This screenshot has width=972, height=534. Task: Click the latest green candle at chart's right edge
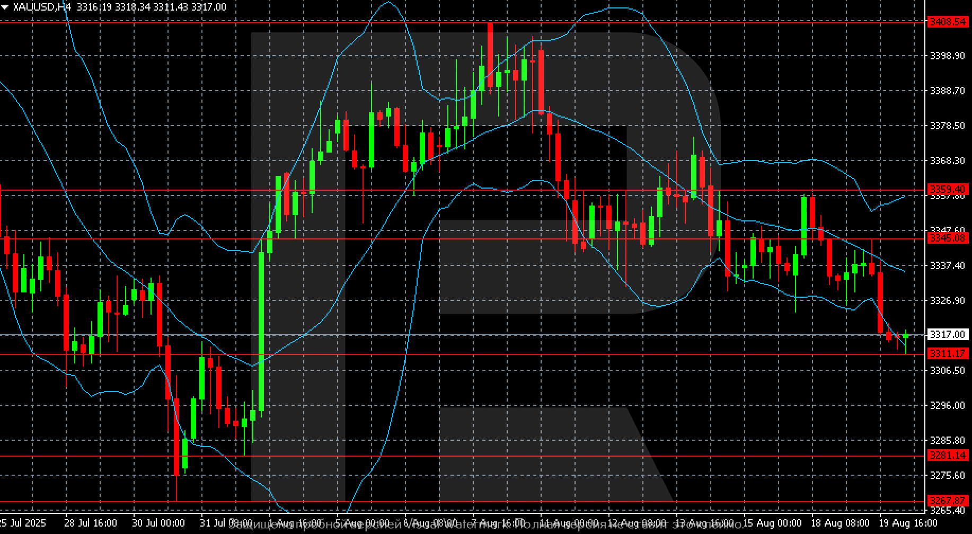coord(906,336)
